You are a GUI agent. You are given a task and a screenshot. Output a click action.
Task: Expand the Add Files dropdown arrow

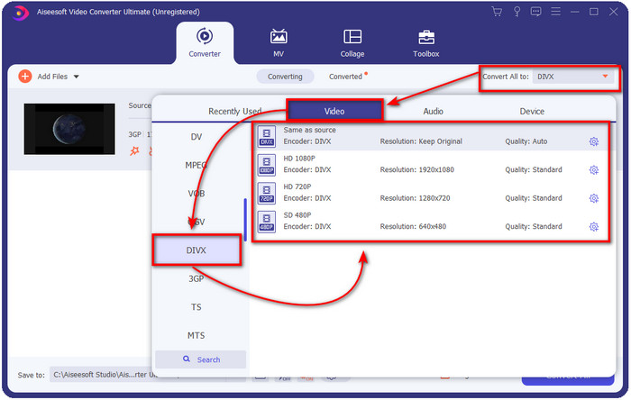click(x=76, y=77)
